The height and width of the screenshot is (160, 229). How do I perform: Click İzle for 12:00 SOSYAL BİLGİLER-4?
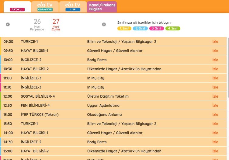(x=215, y=96)
